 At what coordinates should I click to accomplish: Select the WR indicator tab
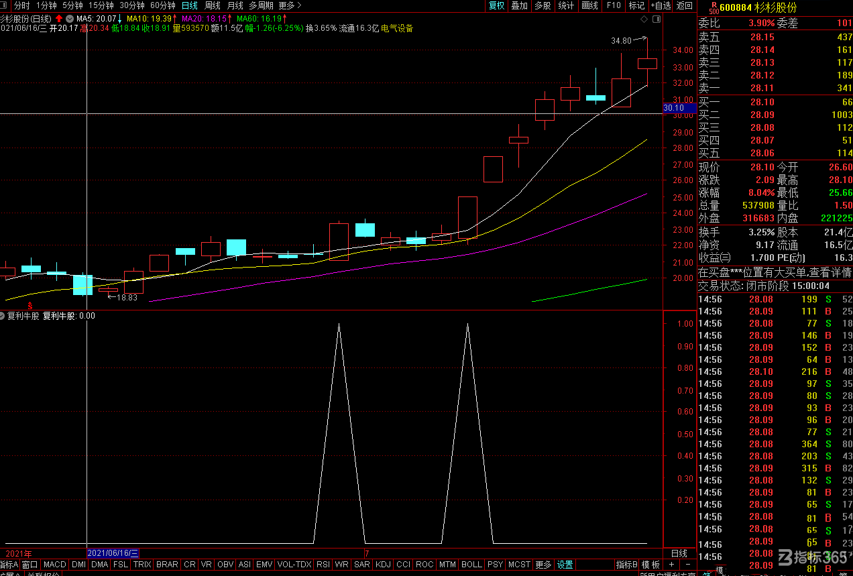pyautogui.click(x=342, y=565)
